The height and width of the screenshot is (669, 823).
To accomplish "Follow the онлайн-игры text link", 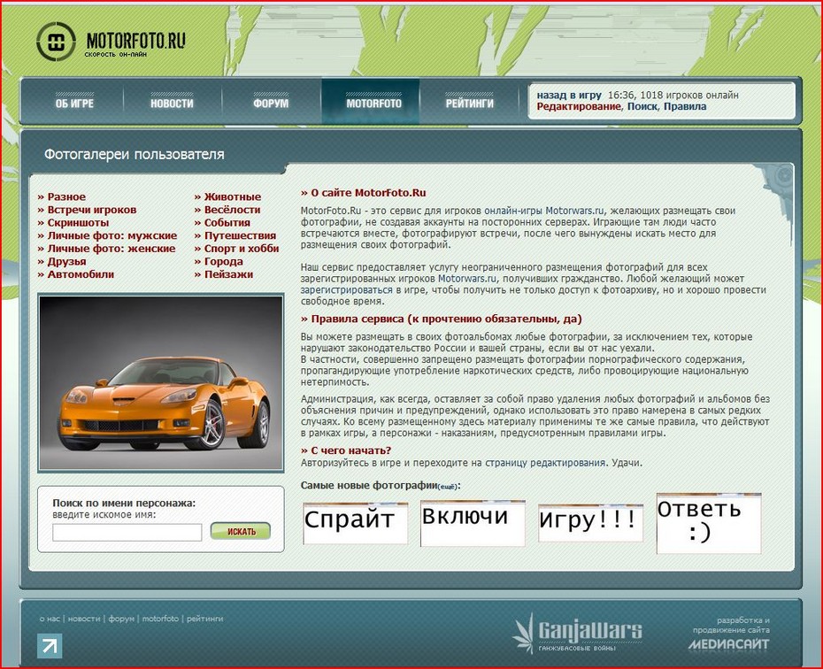I will click(x=513, y=211).
